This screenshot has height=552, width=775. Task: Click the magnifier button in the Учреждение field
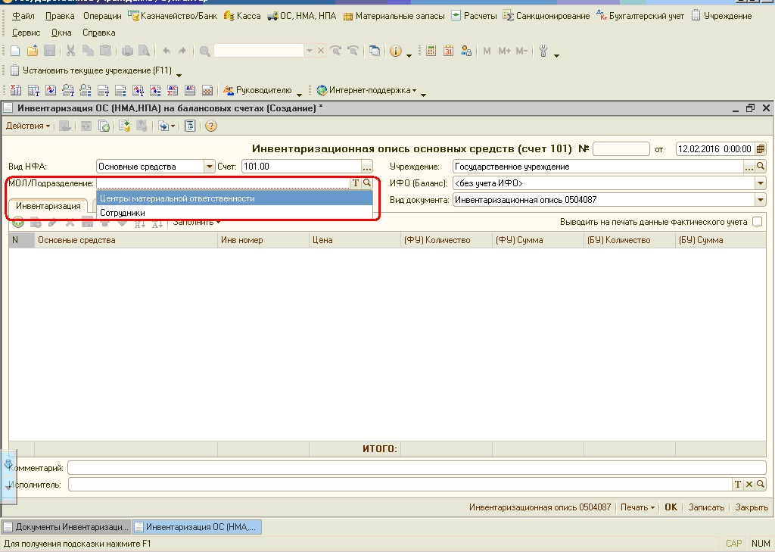(x=761, y=167)
